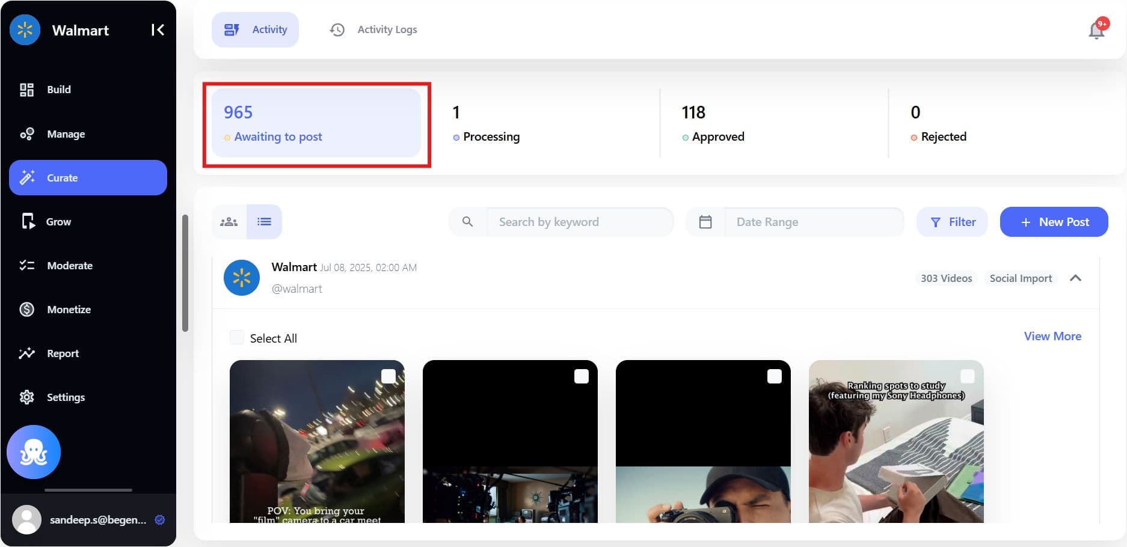Switch to the Activity Logs tab
Viewport: 1127px width, 547px height.
tap(373, 29)
